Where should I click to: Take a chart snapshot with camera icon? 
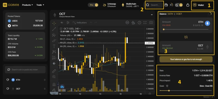click(151, 23)
